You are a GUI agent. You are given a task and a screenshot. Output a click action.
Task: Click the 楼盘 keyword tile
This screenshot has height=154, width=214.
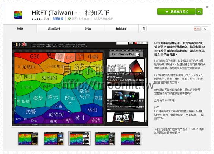[38, 98]
